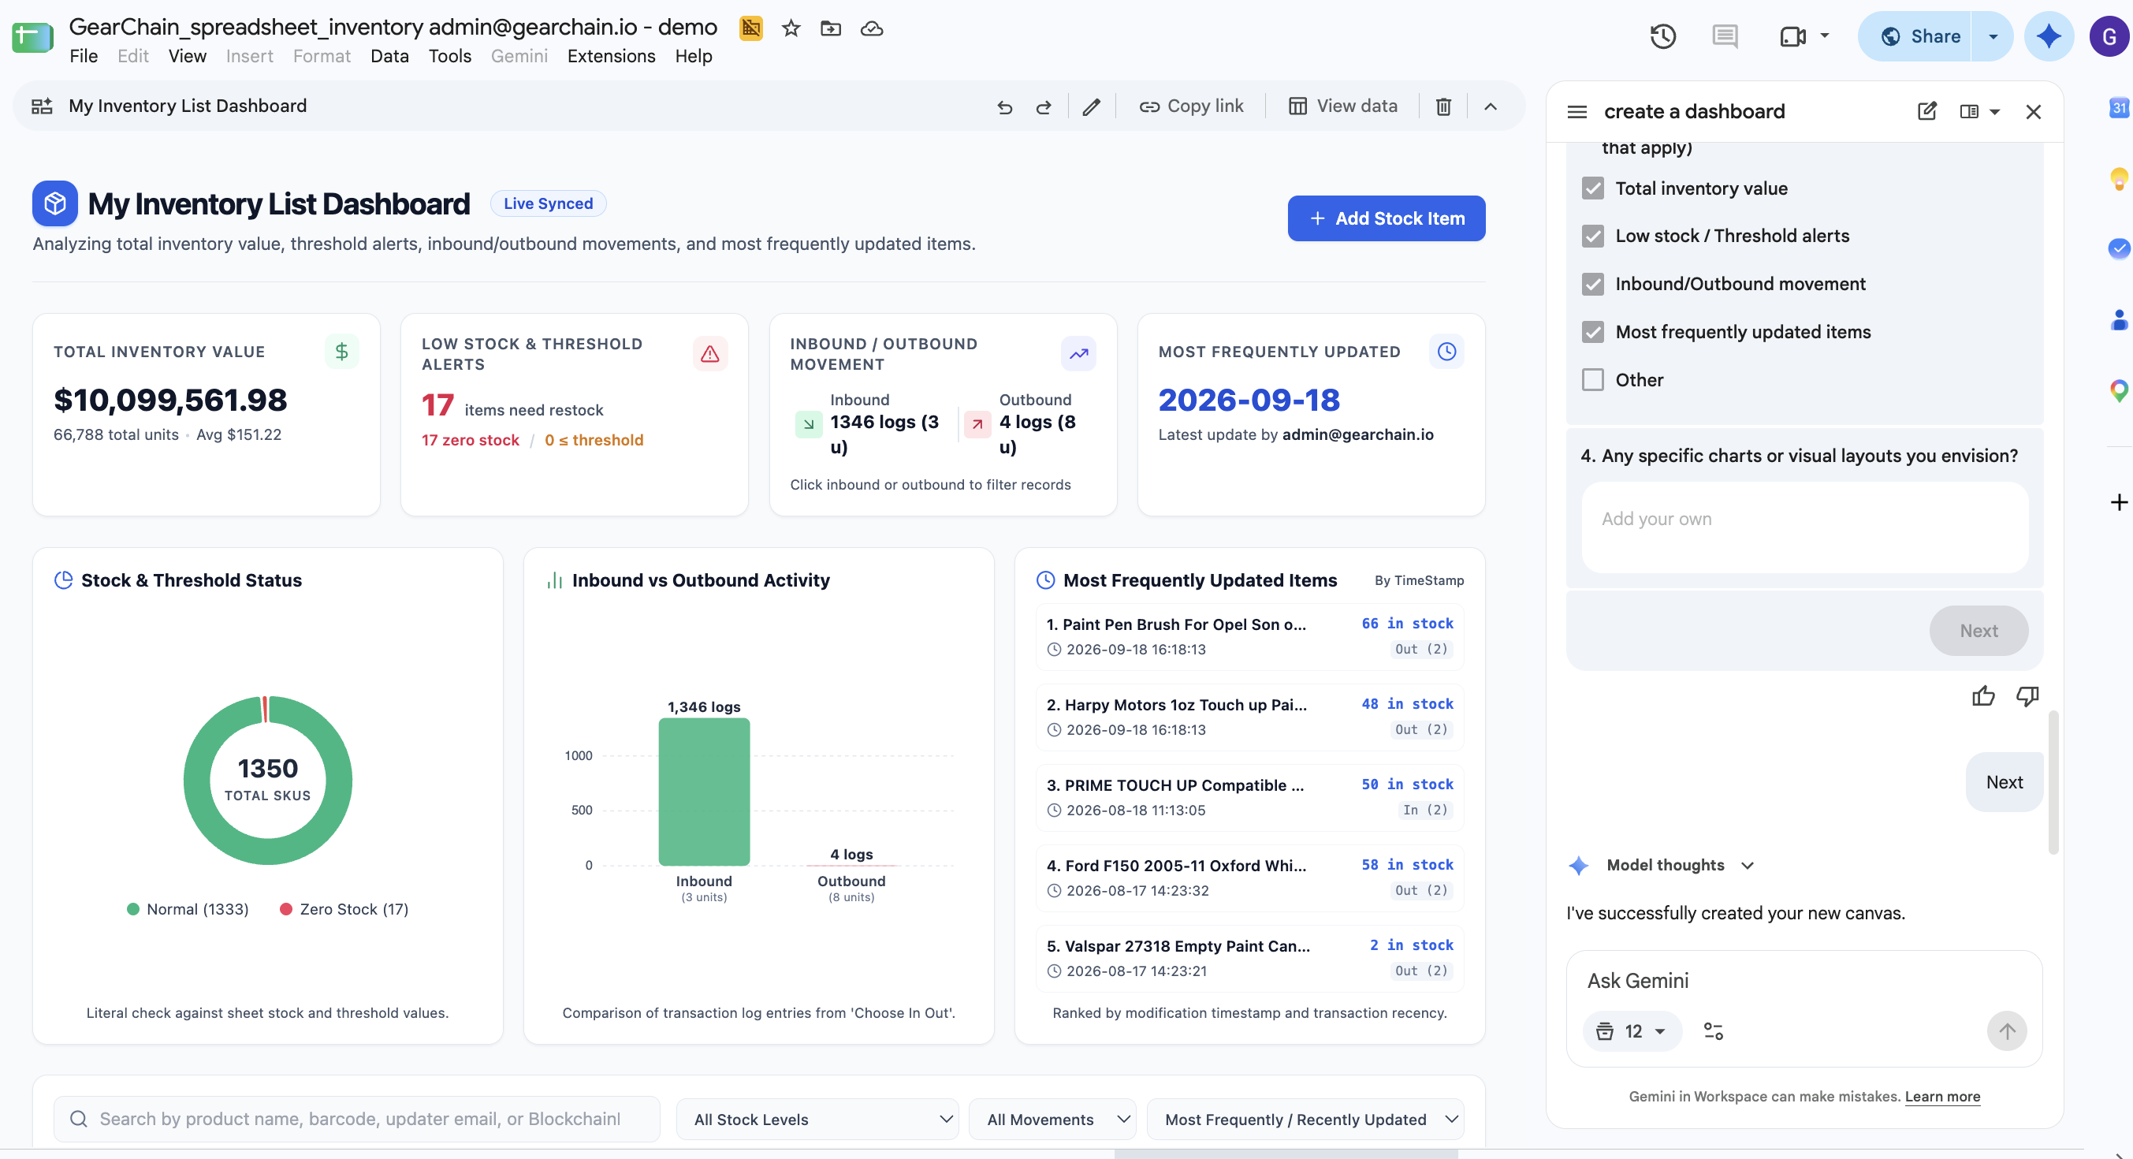Viewport: 2133px width, 1159px height.
Task: Open version history clock icon
Action: click(x=1662, y=36)
